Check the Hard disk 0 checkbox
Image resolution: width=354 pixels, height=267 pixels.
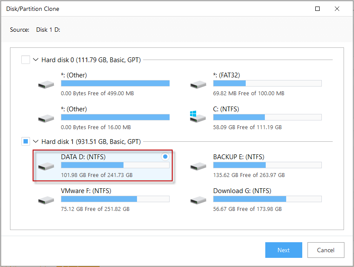[x=26, y=60]
